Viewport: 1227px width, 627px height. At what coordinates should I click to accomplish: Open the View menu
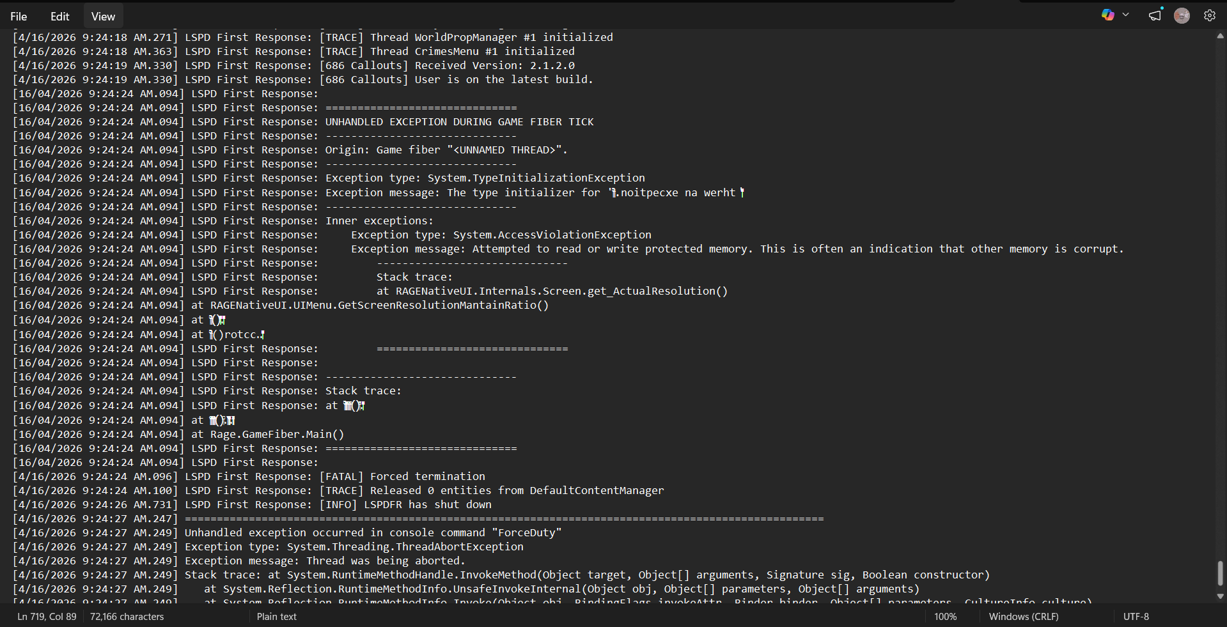[x=103, y=17]
